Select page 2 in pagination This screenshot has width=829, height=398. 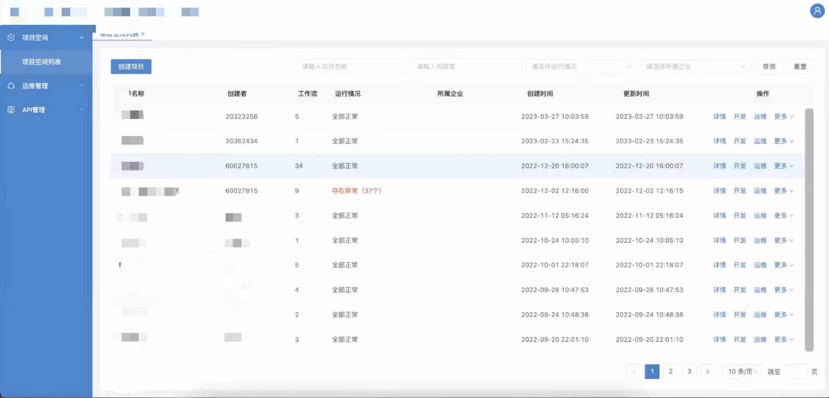671,371
